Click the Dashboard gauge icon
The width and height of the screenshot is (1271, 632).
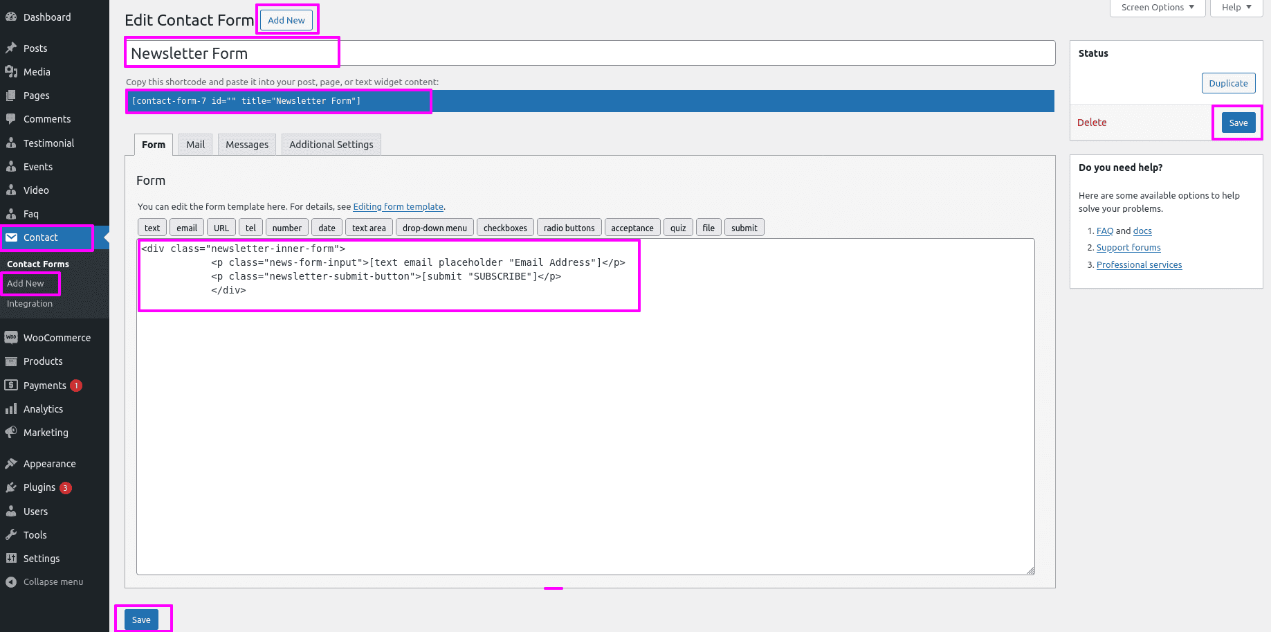tap(11, 17)
